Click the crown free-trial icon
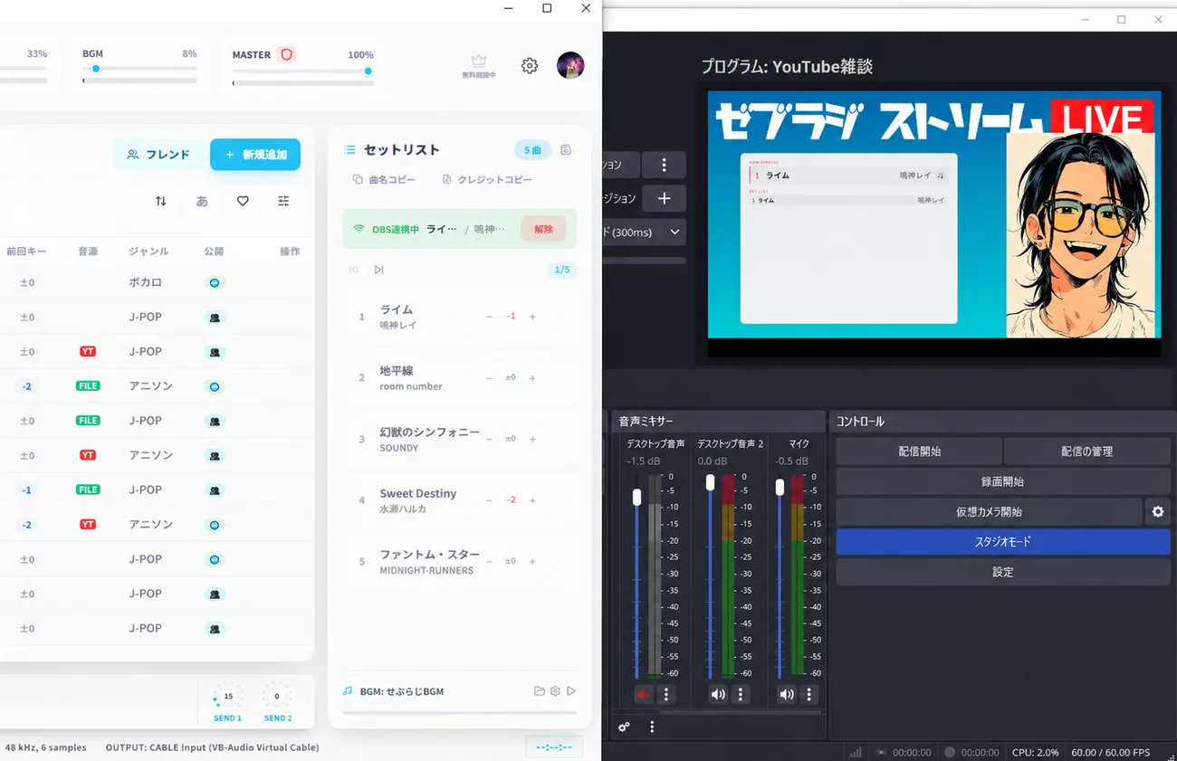This screenshot has height=761, width=1177. pyautogui.click(x=479, y=61)
